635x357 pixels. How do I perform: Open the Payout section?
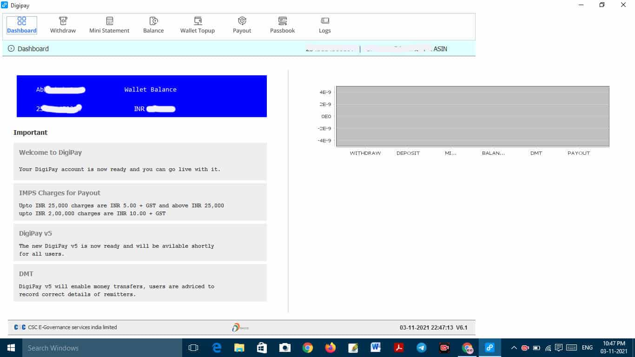[242, 25]
